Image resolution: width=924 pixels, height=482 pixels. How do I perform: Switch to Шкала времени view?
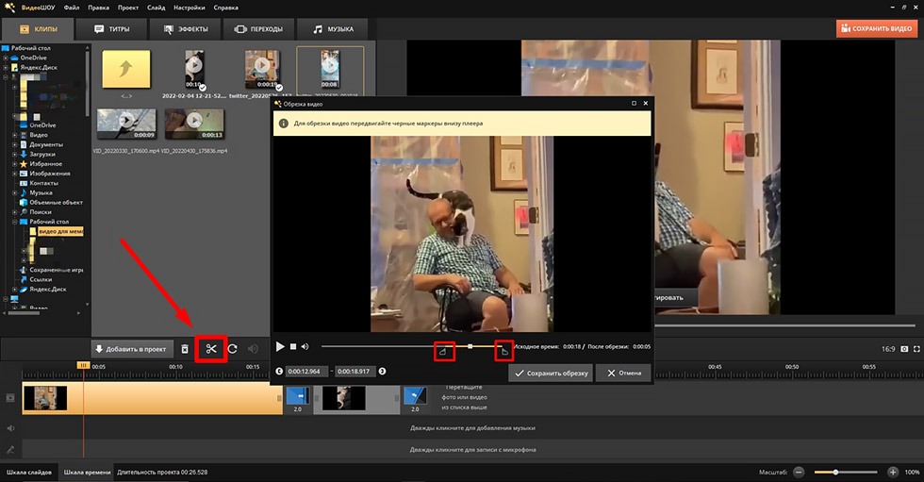87,472
